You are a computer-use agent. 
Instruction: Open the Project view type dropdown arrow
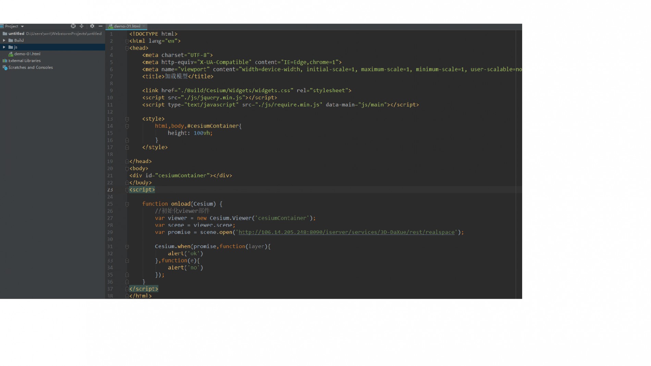click(22, 26)
